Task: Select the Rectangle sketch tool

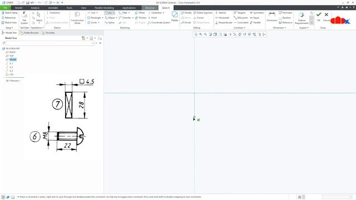Action: (x=94, y=18)
